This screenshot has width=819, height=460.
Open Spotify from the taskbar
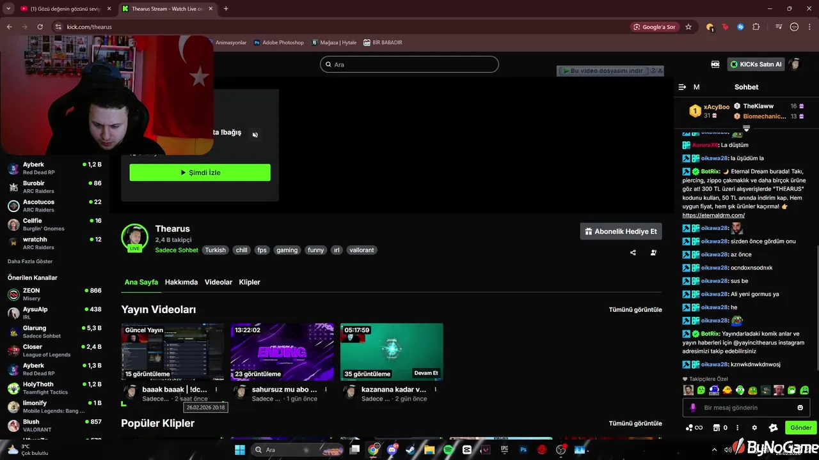pos(448,450)
